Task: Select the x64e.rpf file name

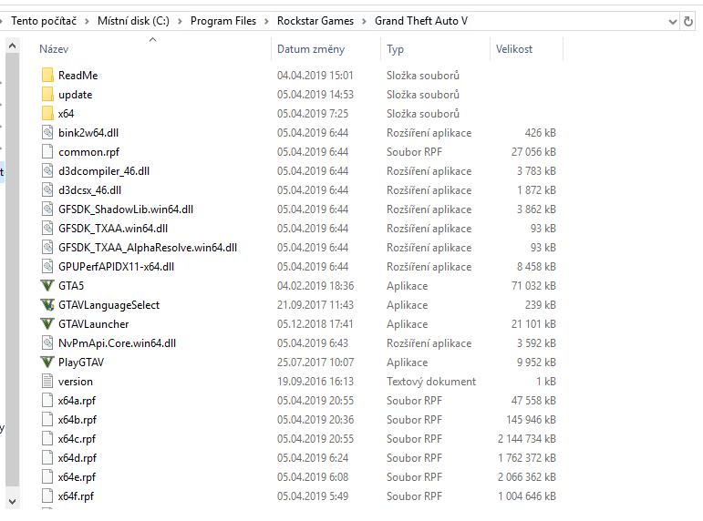Action: (x=77, y=477)
